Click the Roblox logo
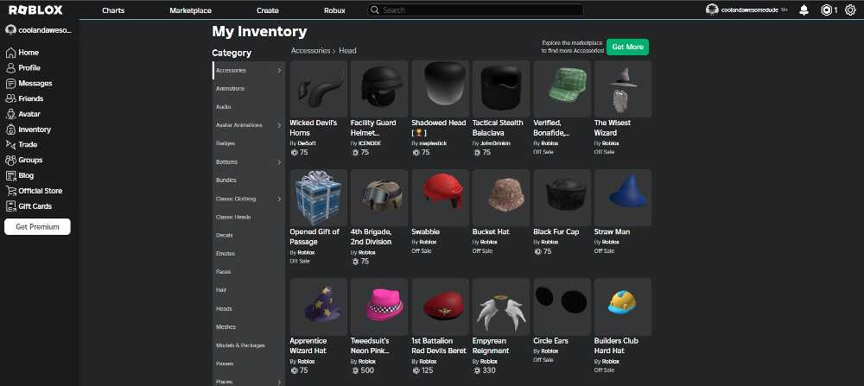Screen dimensions: 864x386 35,9
